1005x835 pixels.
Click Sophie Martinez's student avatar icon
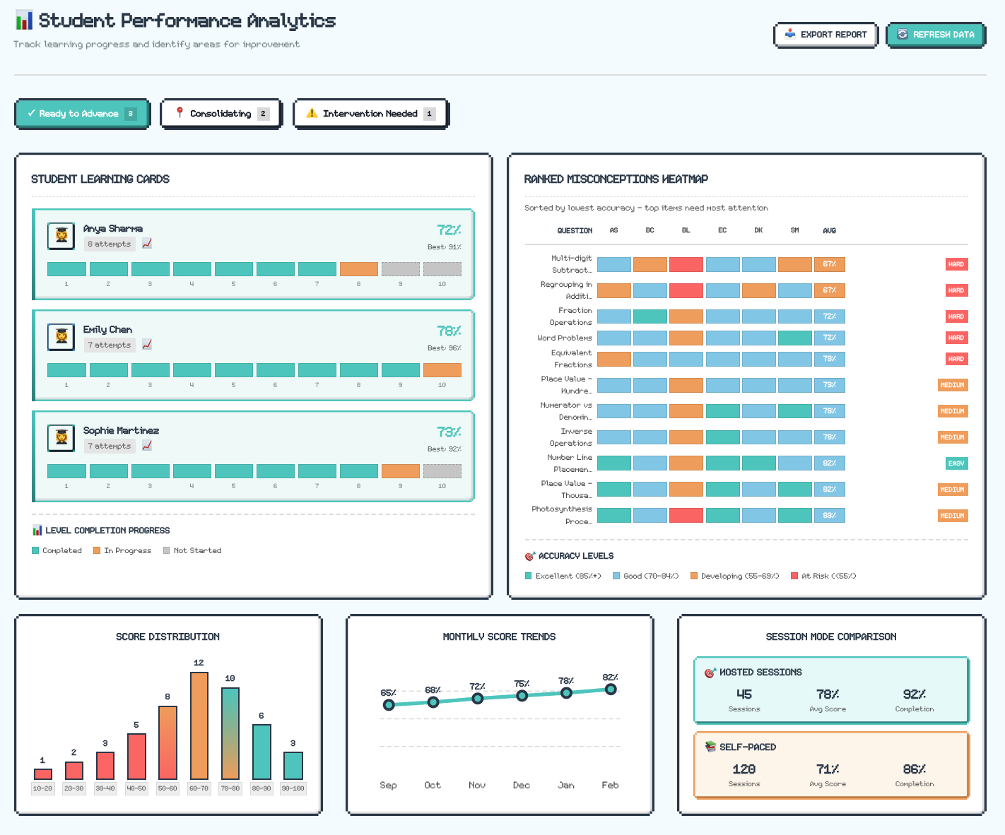point(61,438)
